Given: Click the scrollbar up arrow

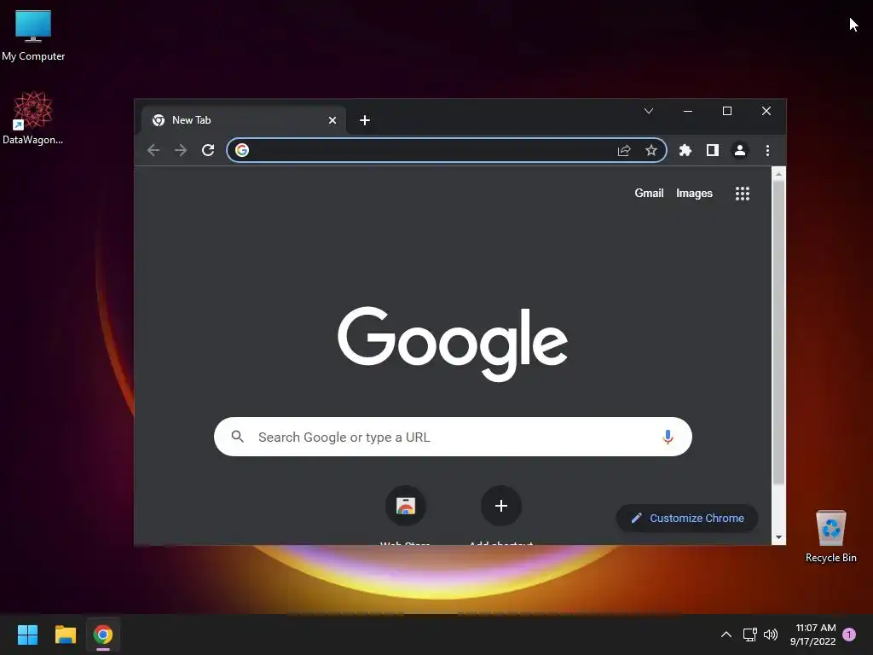Looking at the screenshot, I should pyautogui.click(x=779, y=174).
